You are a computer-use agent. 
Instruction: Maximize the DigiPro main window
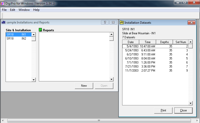[185, 3]
